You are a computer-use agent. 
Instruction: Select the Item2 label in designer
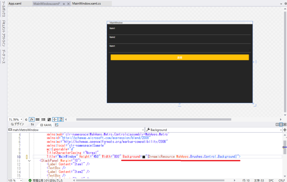tap(112, 37)
